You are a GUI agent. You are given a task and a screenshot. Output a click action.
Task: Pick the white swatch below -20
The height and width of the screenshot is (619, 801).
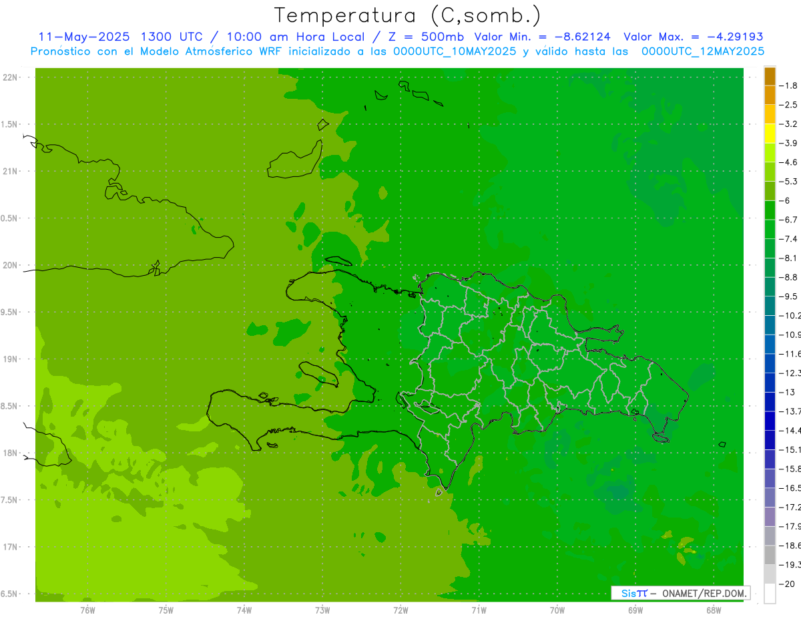[x=770, y=594]
